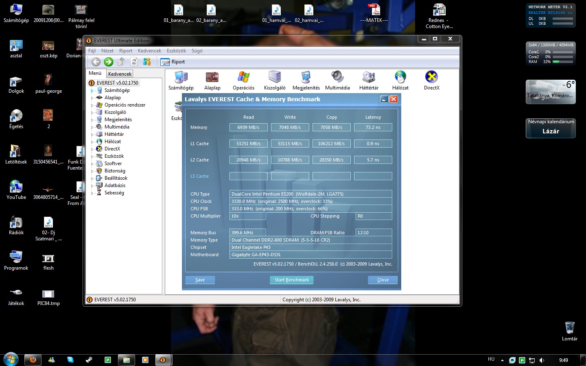Select Eszközök in the tree
The image size is (586, 366).
pos(114,156)
